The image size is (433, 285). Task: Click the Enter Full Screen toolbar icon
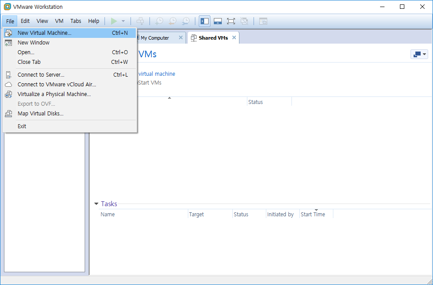[x=231, y=21]
